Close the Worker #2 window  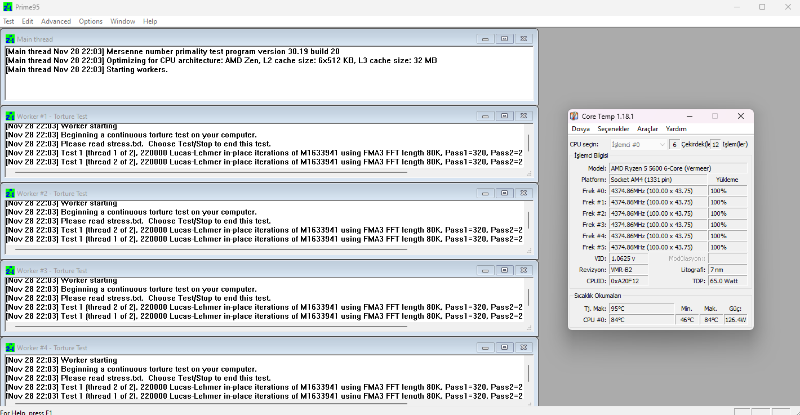(523, 193)
